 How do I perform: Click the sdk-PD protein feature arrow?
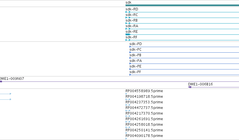130,47
